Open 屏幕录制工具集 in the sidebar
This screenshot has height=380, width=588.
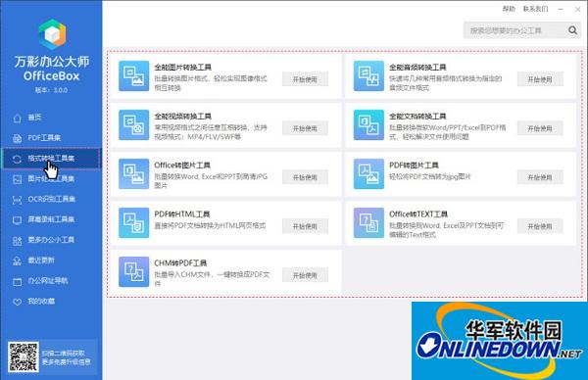pos(51,219)
